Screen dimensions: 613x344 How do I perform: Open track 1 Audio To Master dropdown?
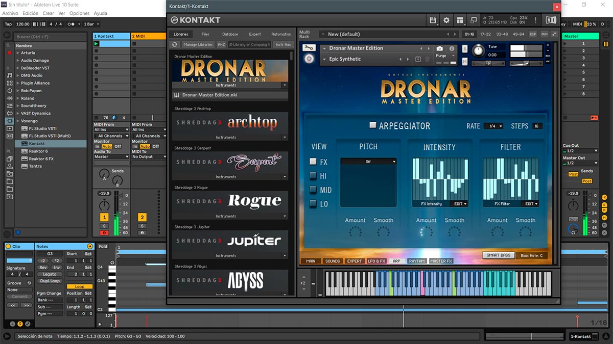pos(111,157)
